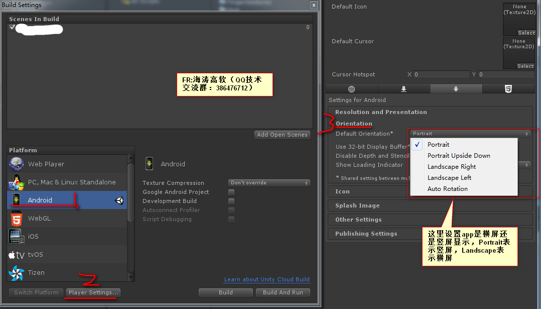Click Cursor Hotspot Y input field

pos(506,74)
